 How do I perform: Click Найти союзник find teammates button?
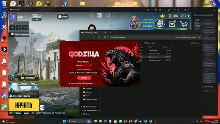[19, 34]
